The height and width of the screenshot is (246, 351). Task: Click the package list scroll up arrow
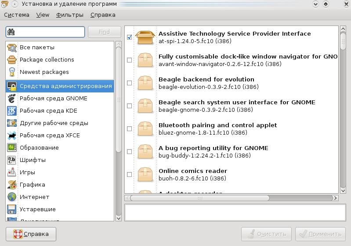(x=343, y=29)
